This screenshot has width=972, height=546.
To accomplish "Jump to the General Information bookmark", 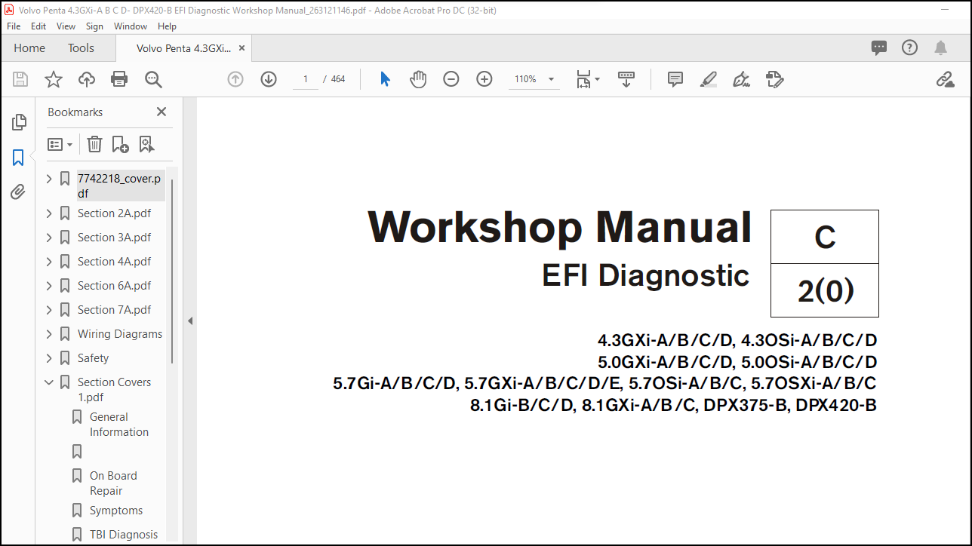I will (119, 425).
